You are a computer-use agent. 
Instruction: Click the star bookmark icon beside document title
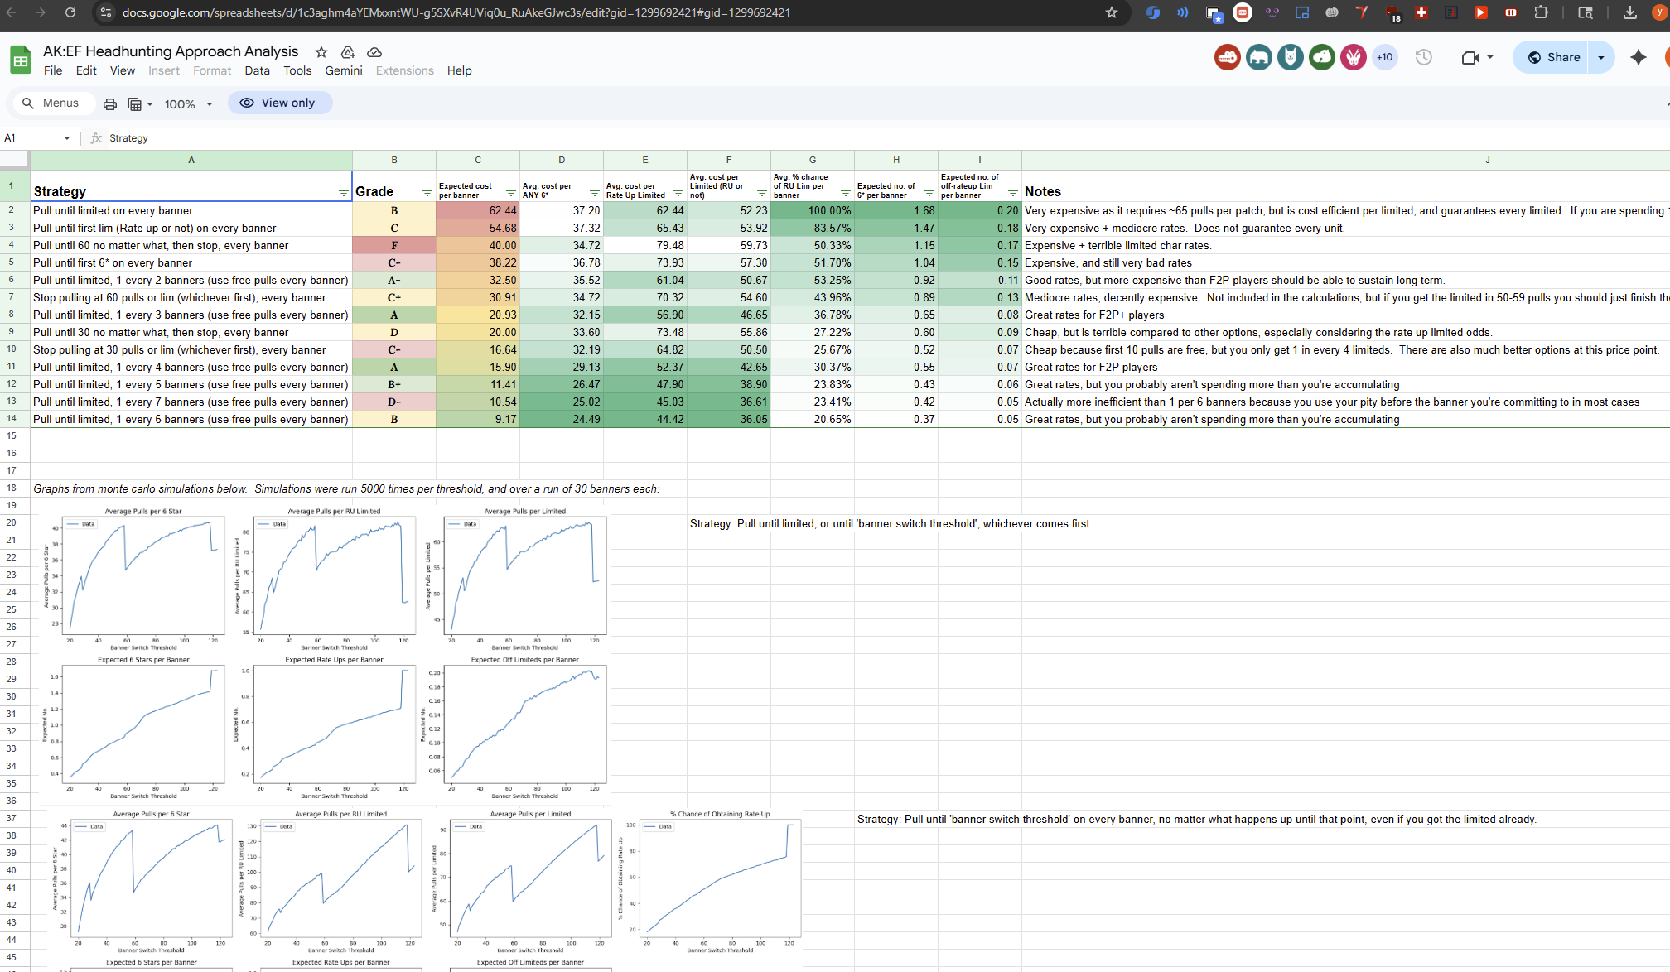[321, 52]
